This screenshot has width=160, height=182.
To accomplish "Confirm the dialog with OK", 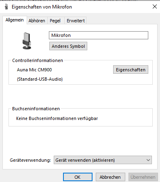I will pos(78,177).
